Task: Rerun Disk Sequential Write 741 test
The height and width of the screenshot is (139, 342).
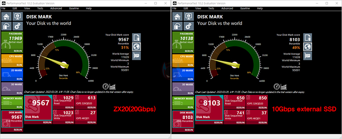Action: 240,122
